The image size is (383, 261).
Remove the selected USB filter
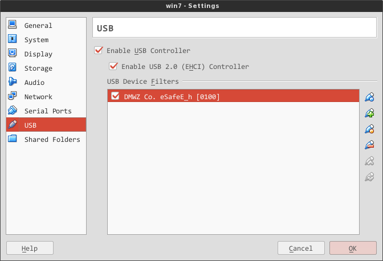369,145
